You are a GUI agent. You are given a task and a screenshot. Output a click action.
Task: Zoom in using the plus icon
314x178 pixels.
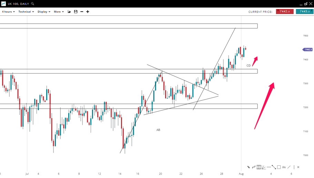(x=88, y=12)
